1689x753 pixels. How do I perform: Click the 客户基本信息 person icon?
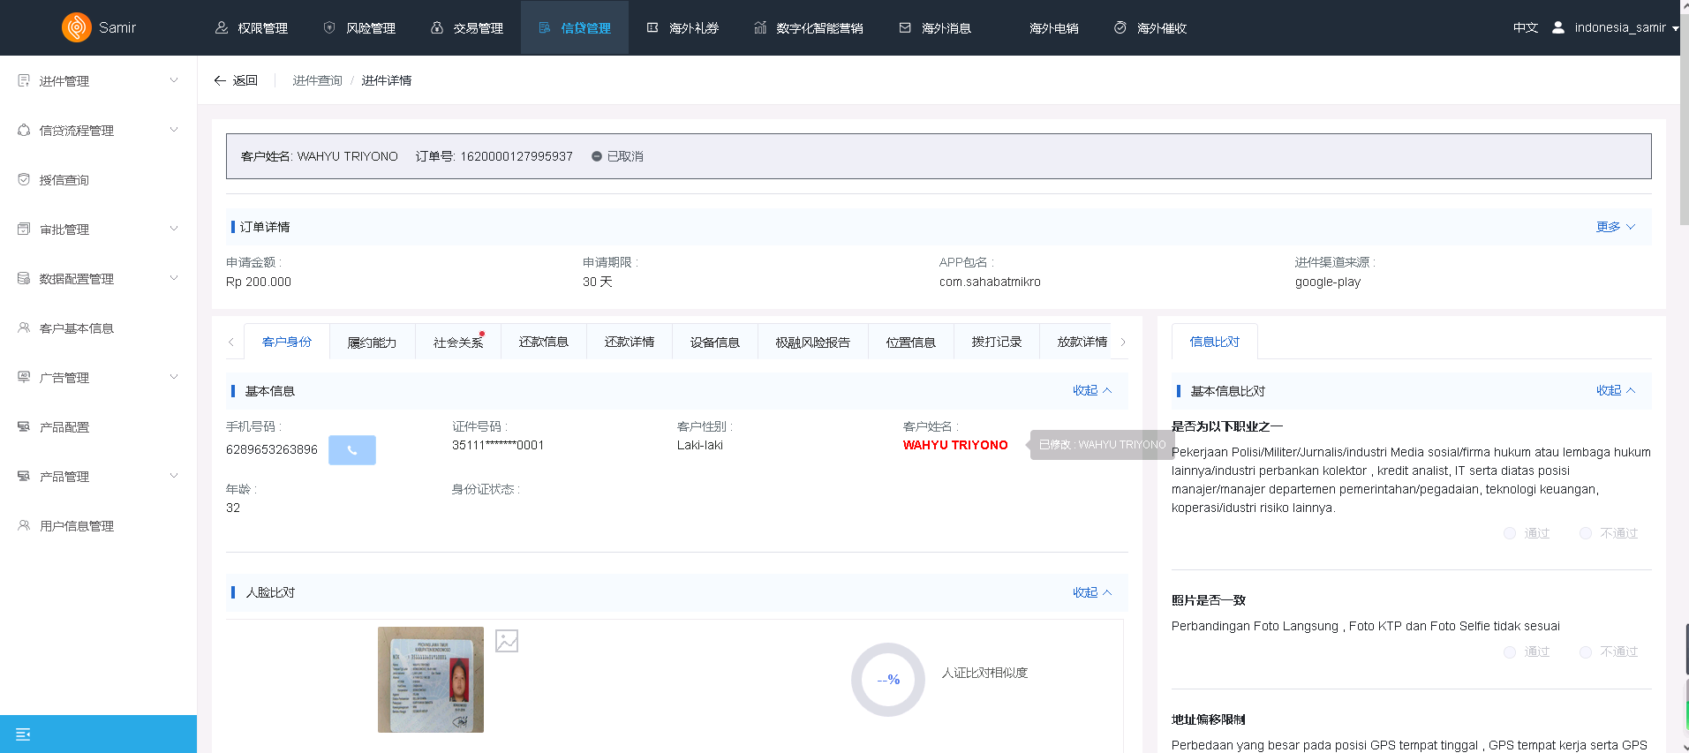click(24, 328)
